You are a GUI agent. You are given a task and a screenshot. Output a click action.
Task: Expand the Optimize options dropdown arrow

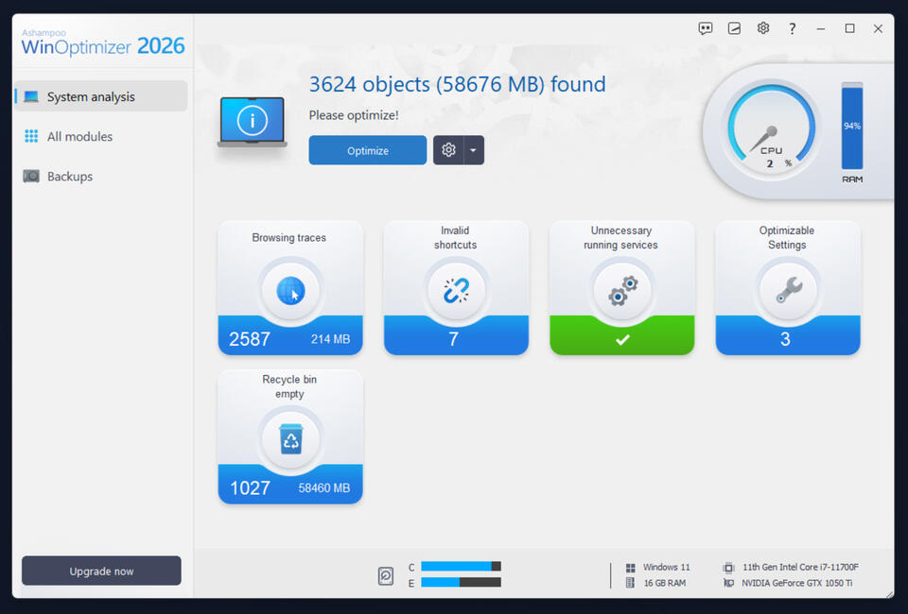tap(473, 149)
